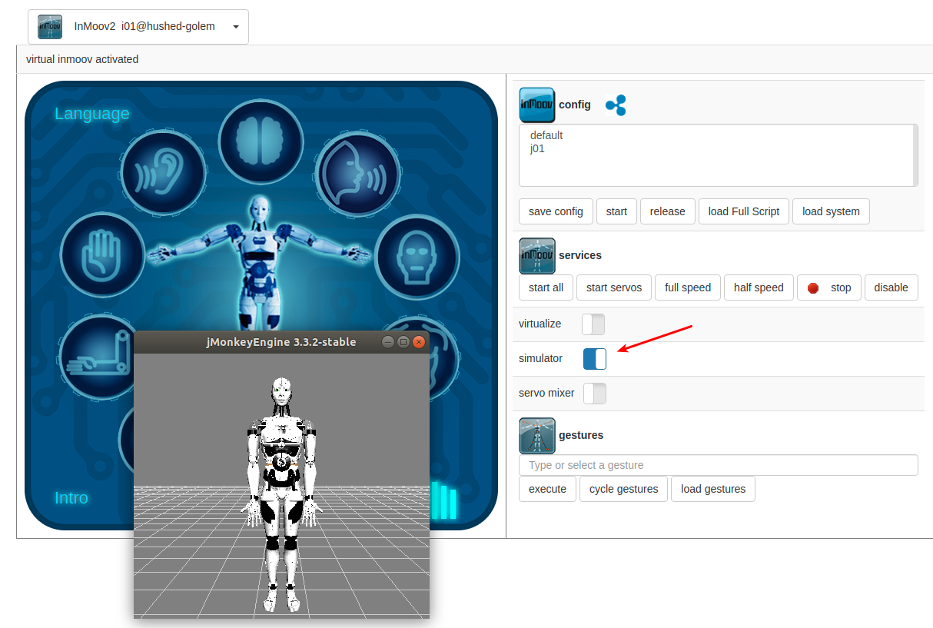Minimize the jMonkeyEngine window
Screen dimensions: 933x628
click(388, 342)
